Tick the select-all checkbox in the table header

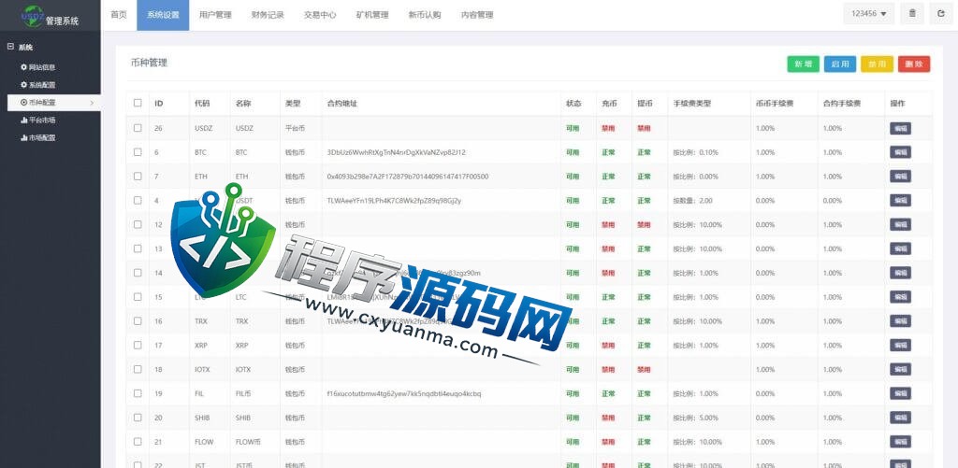(138, 103)
